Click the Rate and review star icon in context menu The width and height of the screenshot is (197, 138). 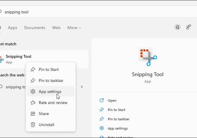pos(33,102)
